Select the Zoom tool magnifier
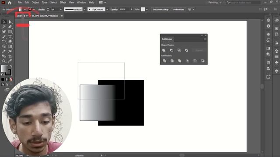The width and height of the screenshot is (280, 157). [4, 61]
